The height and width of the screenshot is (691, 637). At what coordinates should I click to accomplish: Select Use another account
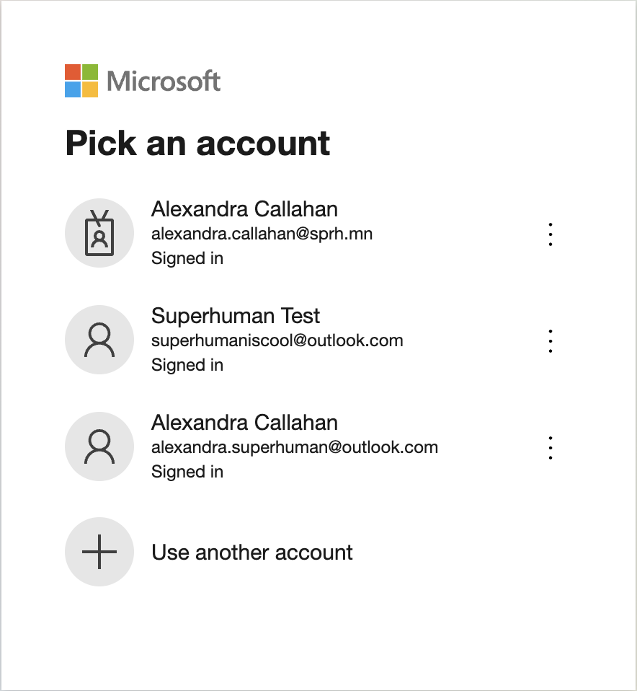click(x=251, y=553)
